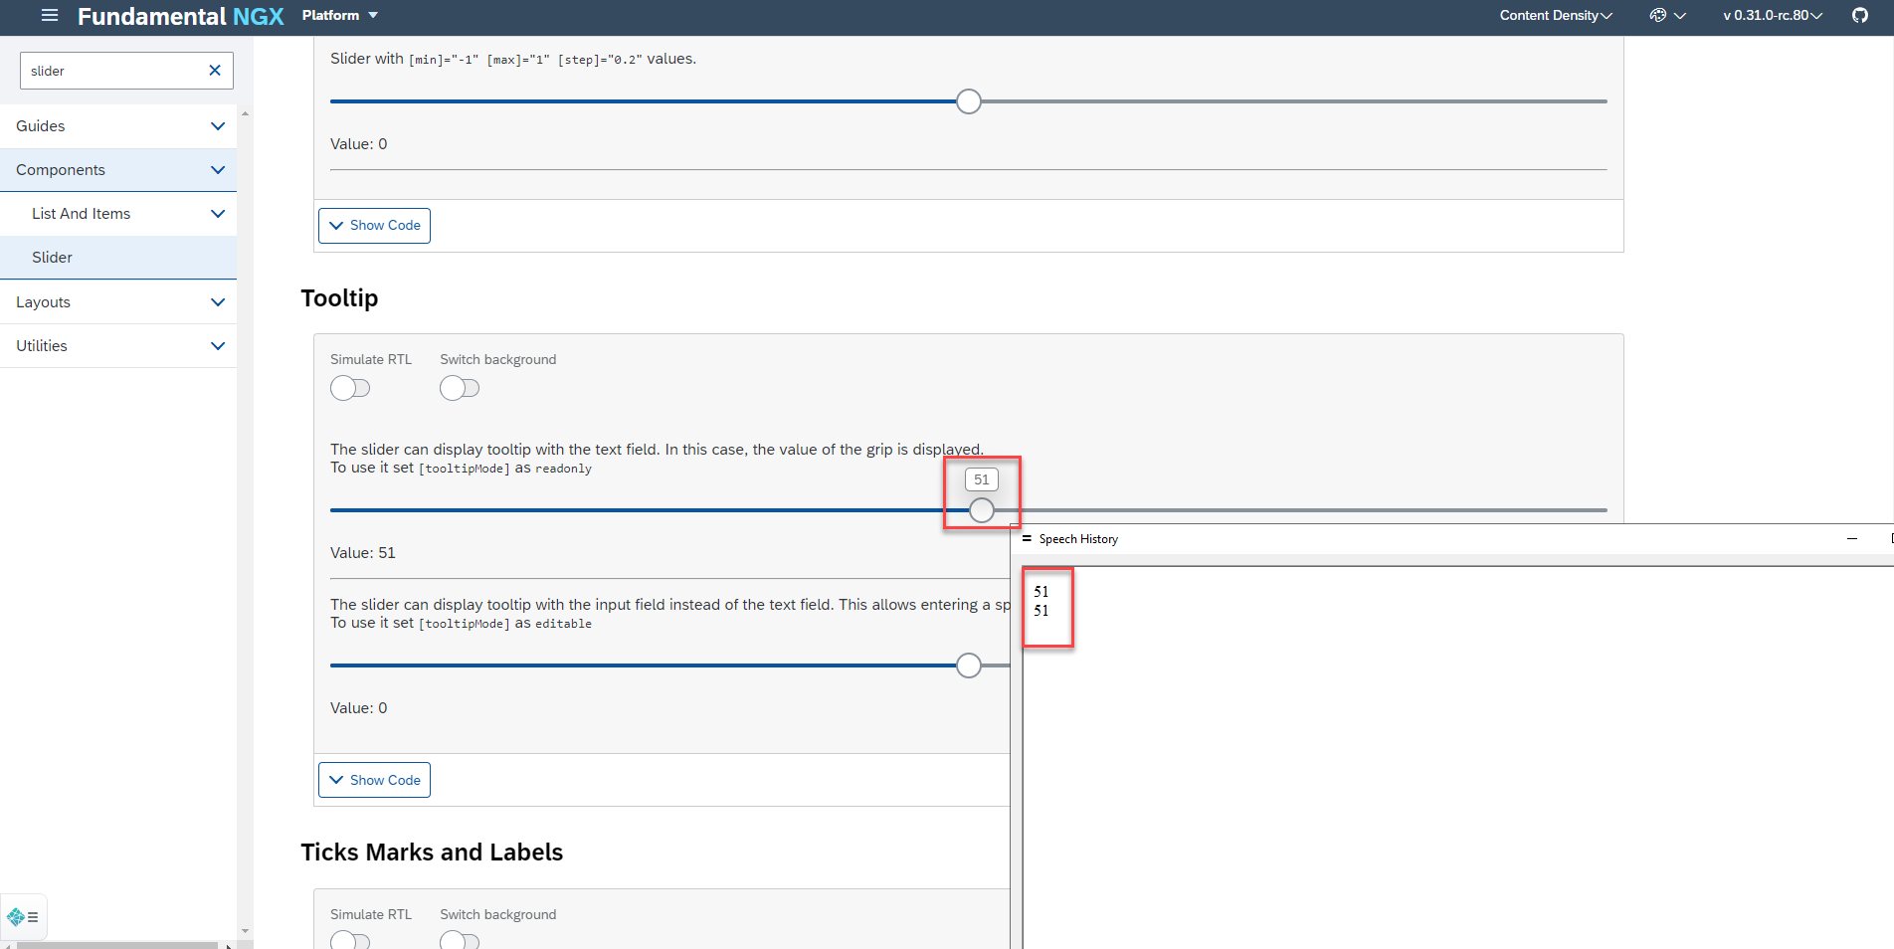Collapse the Components section chevron
This screenshot has width=1894, height=949.
218,170
